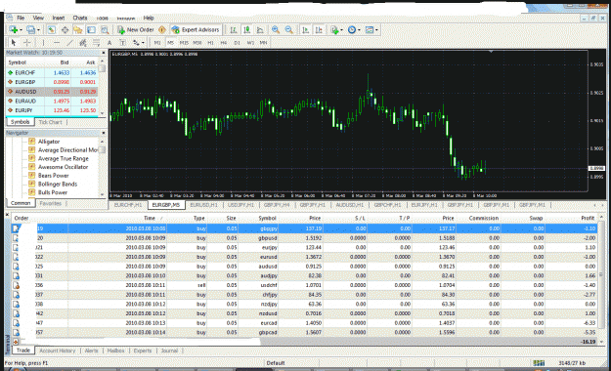Switch timeframe to M15
Viewport: 611px width, 371px height.
click(184, 43)
